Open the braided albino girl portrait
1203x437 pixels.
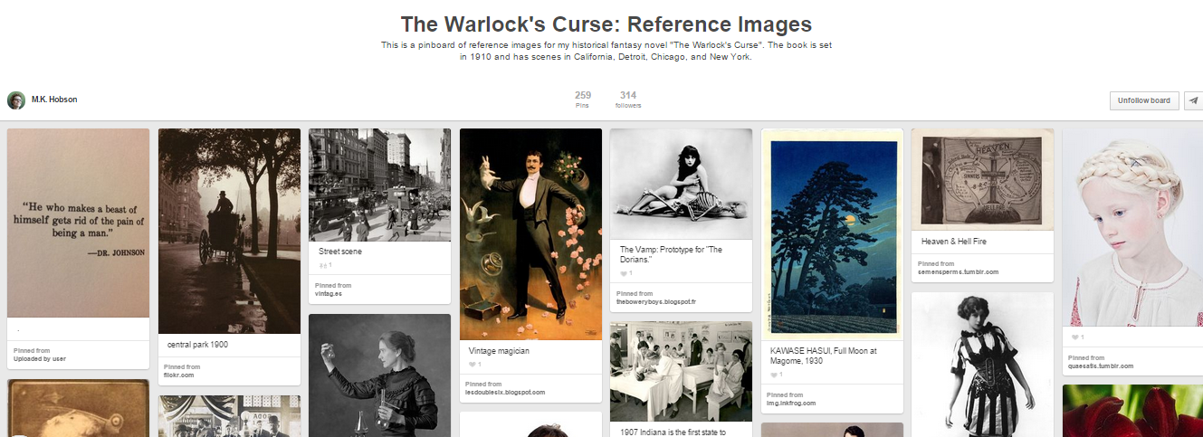(1132, 227)
